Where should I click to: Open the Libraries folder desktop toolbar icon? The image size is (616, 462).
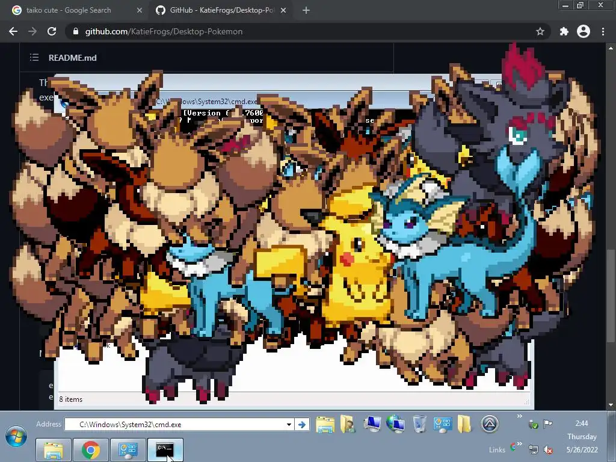pos(325,425)
